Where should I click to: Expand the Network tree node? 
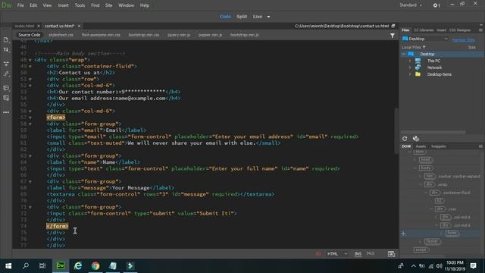tap(410, 67)
